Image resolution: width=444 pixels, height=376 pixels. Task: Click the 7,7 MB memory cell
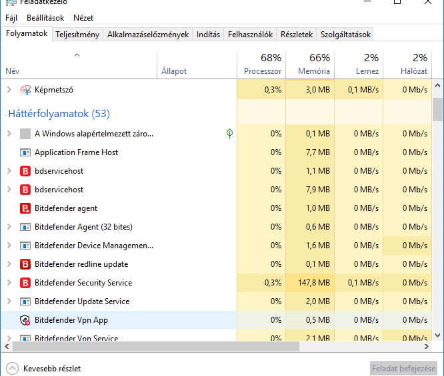310,152
